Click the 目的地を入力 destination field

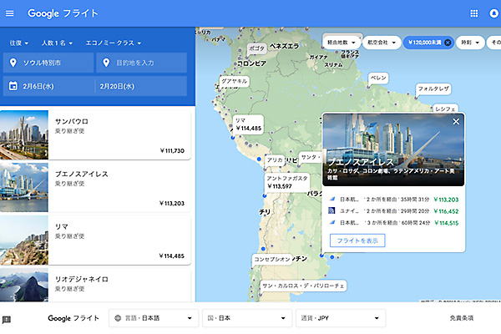[x=141, y=63]
